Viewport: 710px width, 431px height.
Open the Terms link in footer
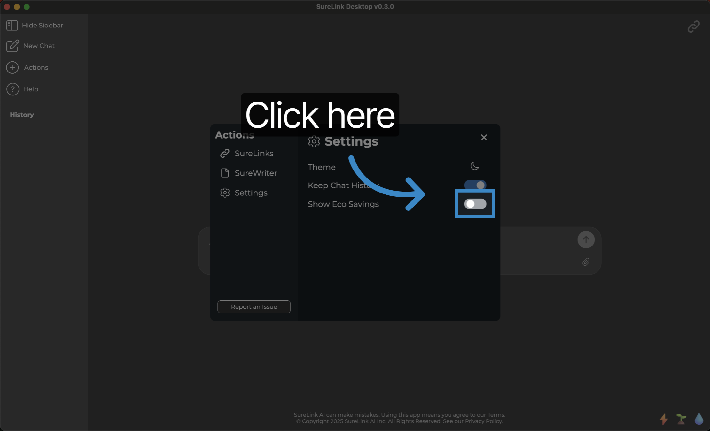495,415
